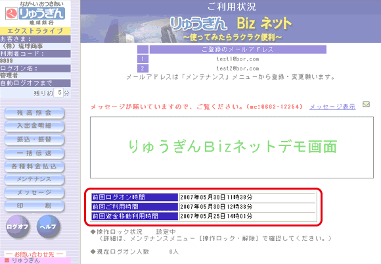Click the logon name 管理者

pos(9,75)
